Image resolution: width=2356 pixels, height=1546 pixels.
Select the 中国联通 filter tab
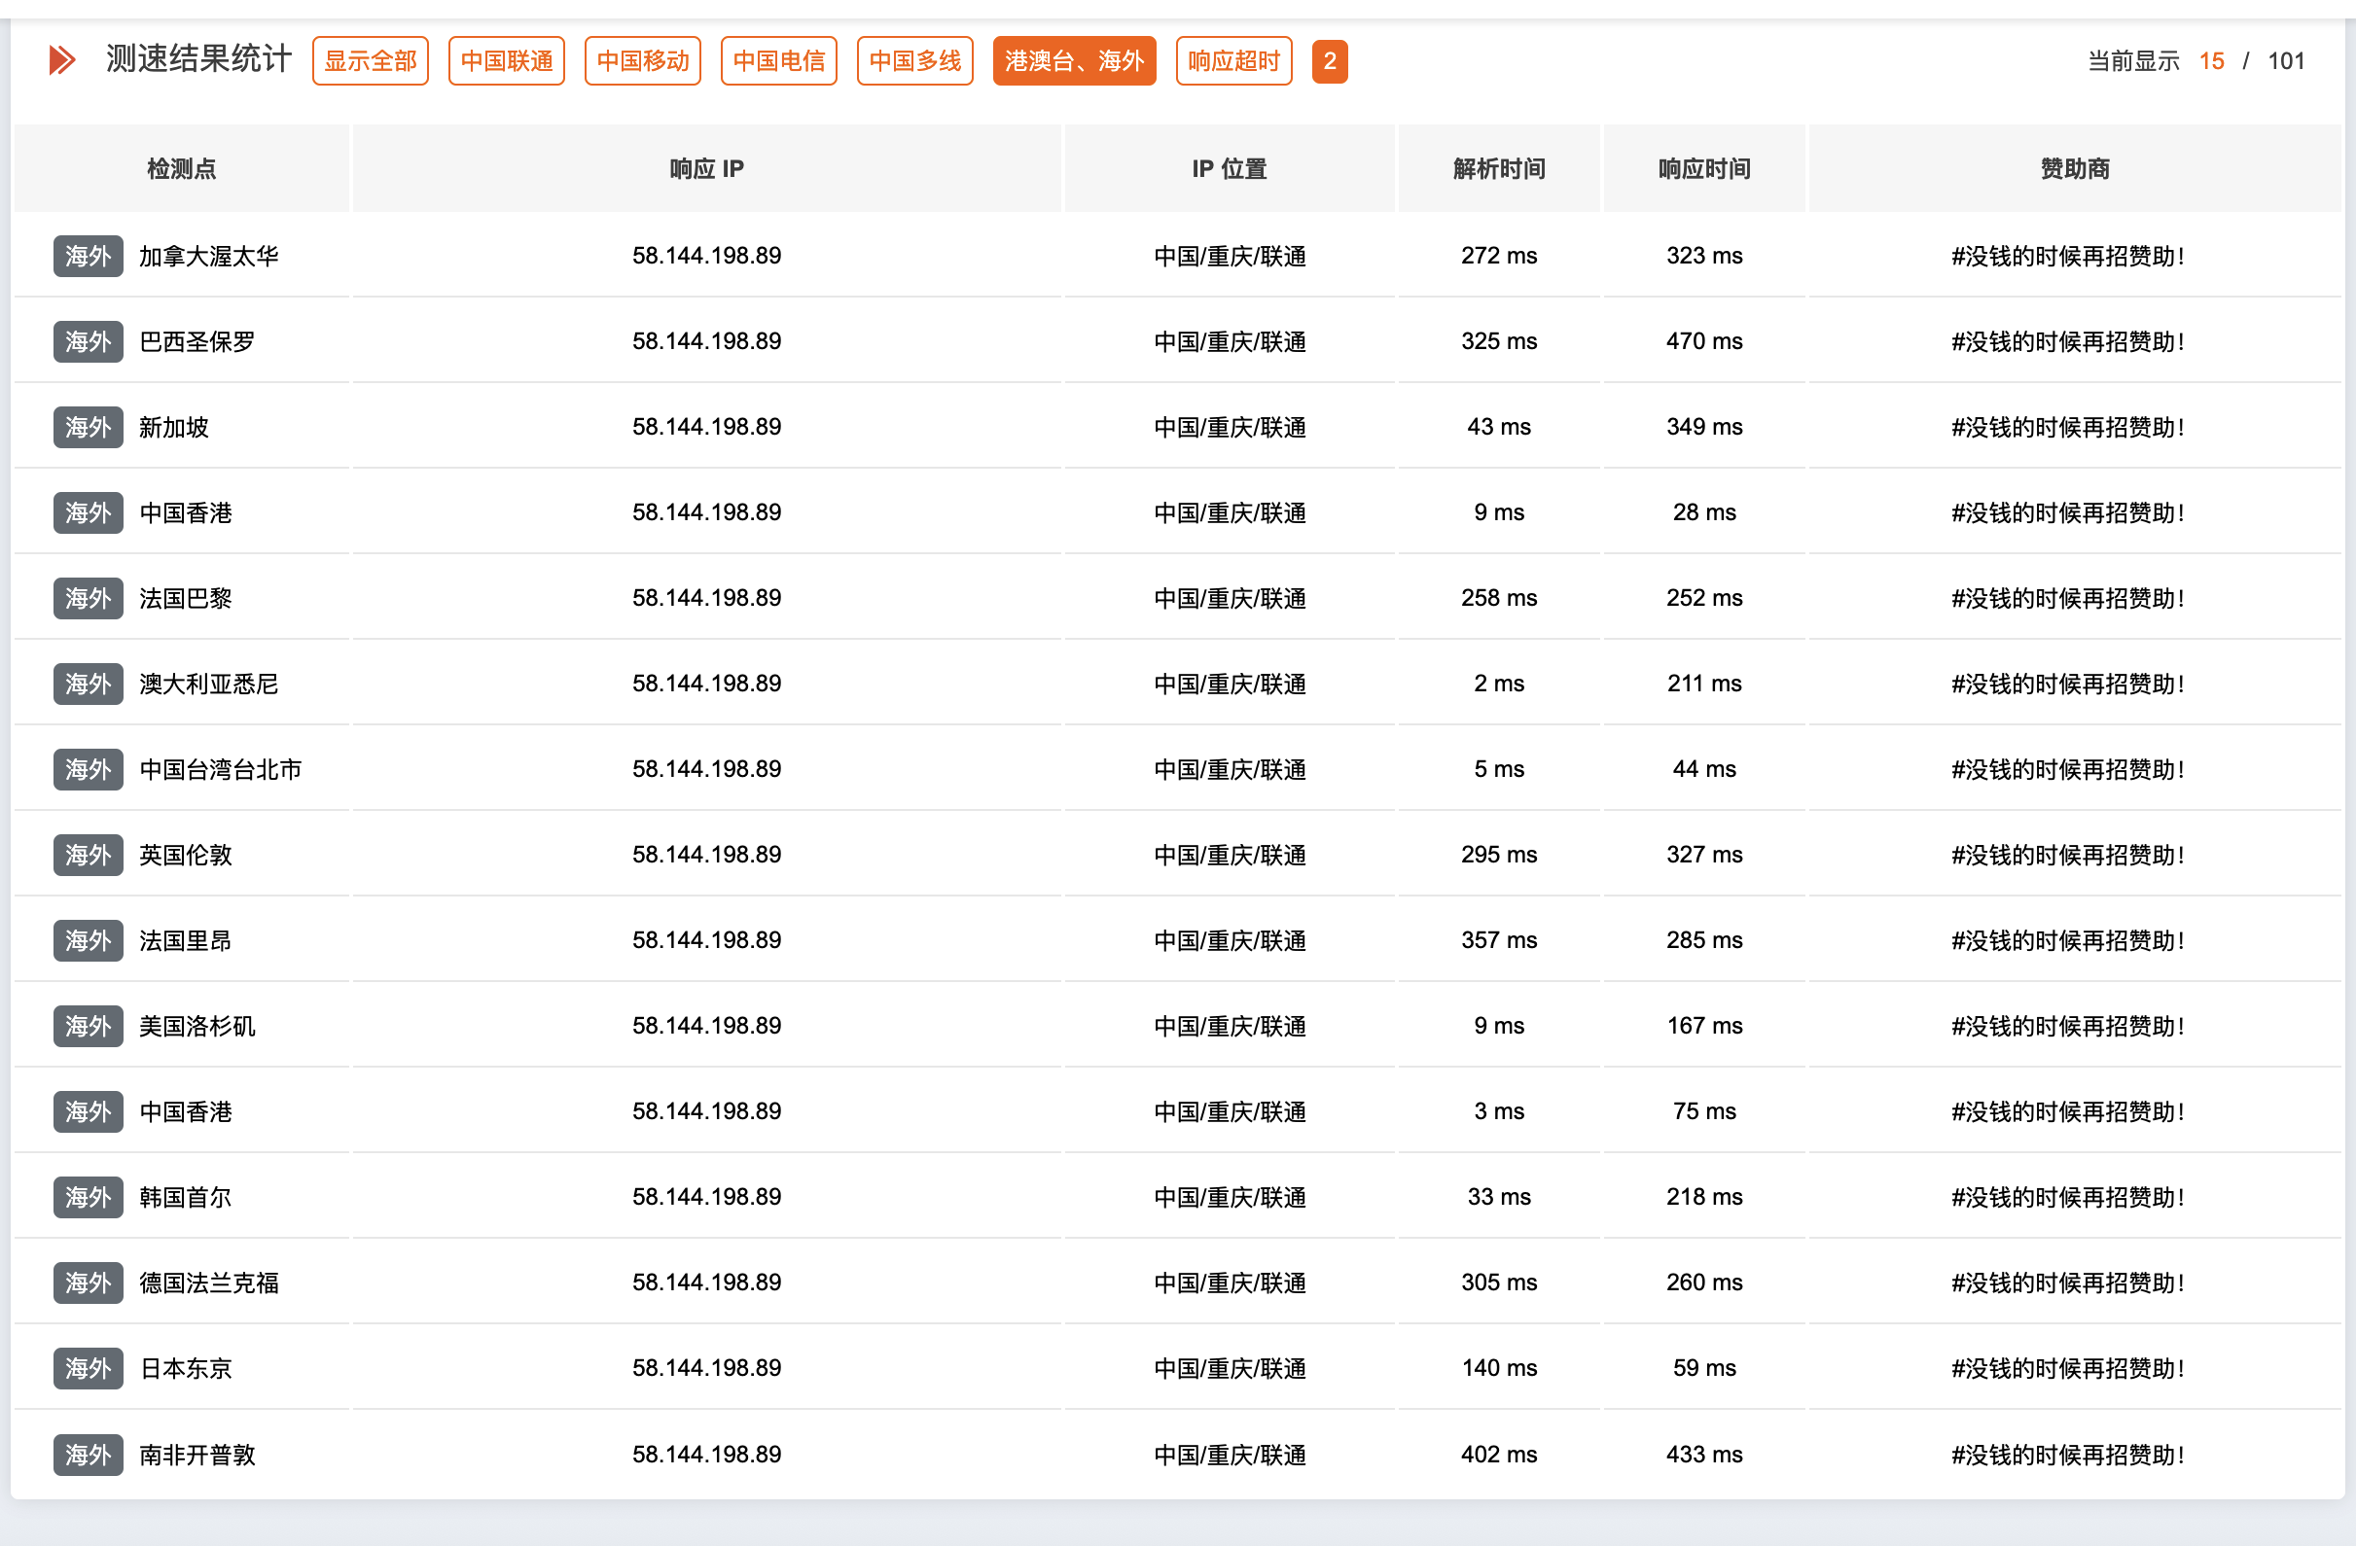click(x=507, y=61)
